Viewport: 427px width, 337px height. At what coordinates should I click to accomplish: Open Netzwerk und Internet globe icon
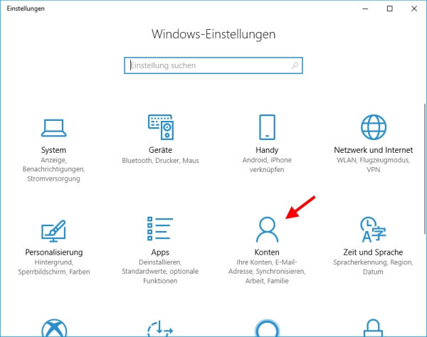[x=374, y=127]
